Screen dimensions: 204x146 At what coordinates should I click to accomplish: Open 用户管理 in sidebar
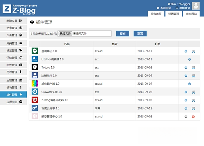pos(13,72)
